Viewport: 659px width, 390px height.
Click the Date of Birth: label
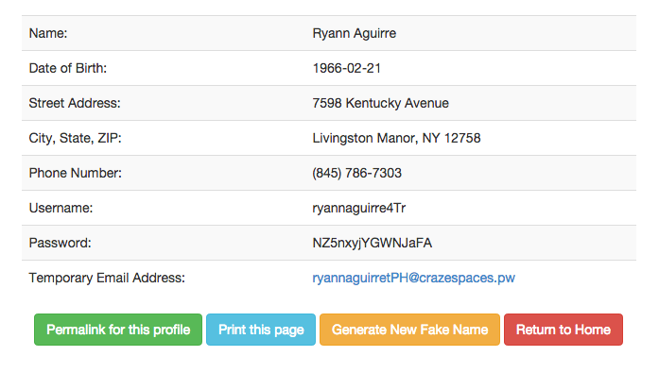(68, 68)
